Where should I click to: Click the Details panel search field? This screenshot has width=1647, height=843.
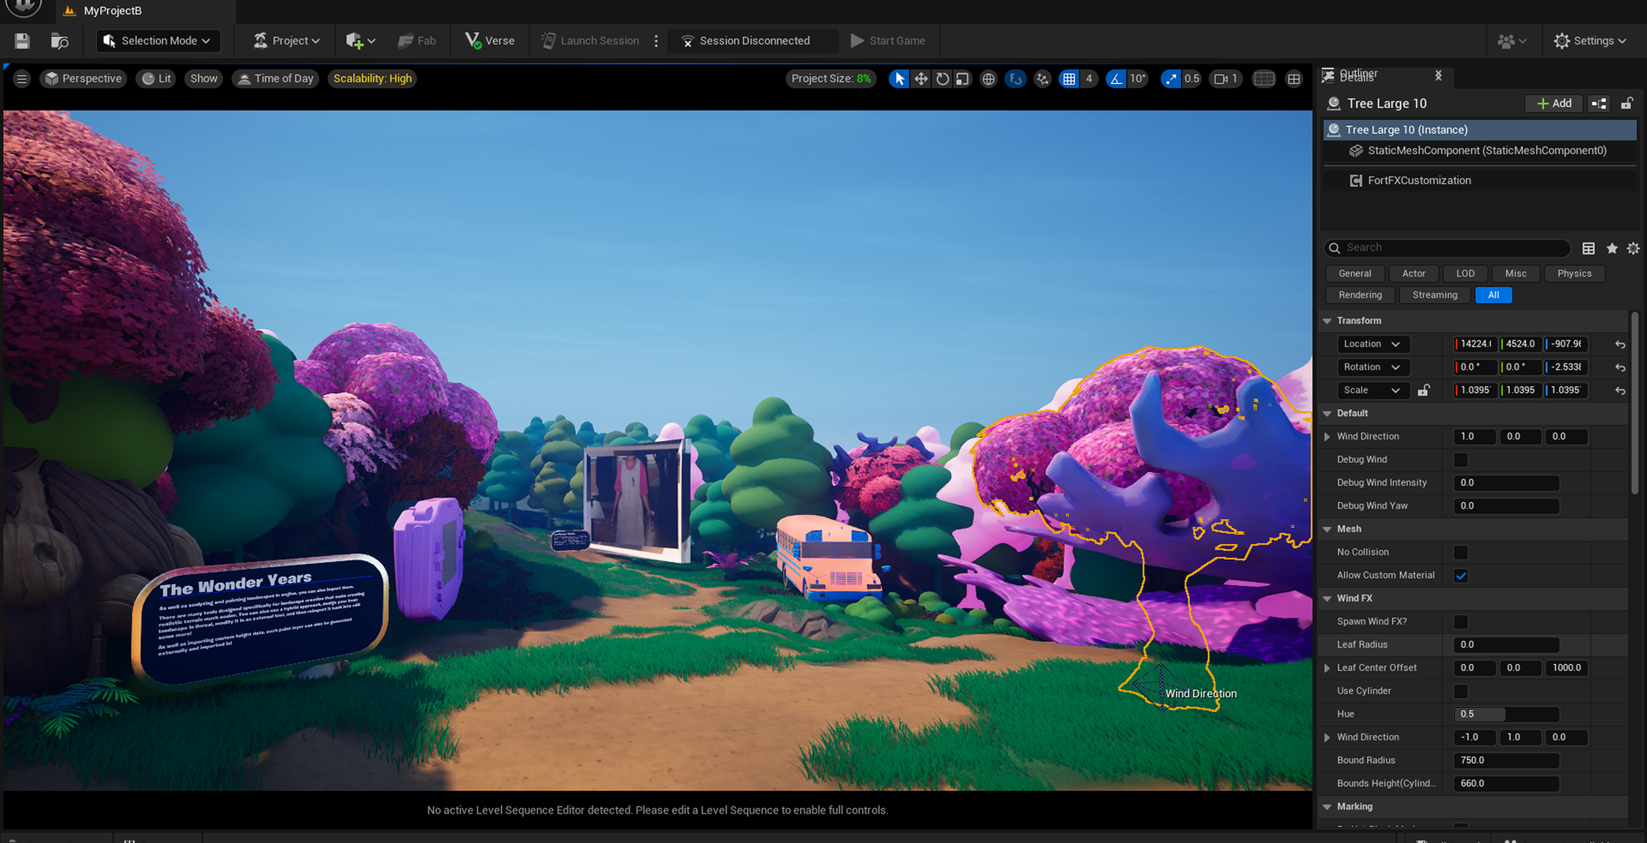point(1449,248)
